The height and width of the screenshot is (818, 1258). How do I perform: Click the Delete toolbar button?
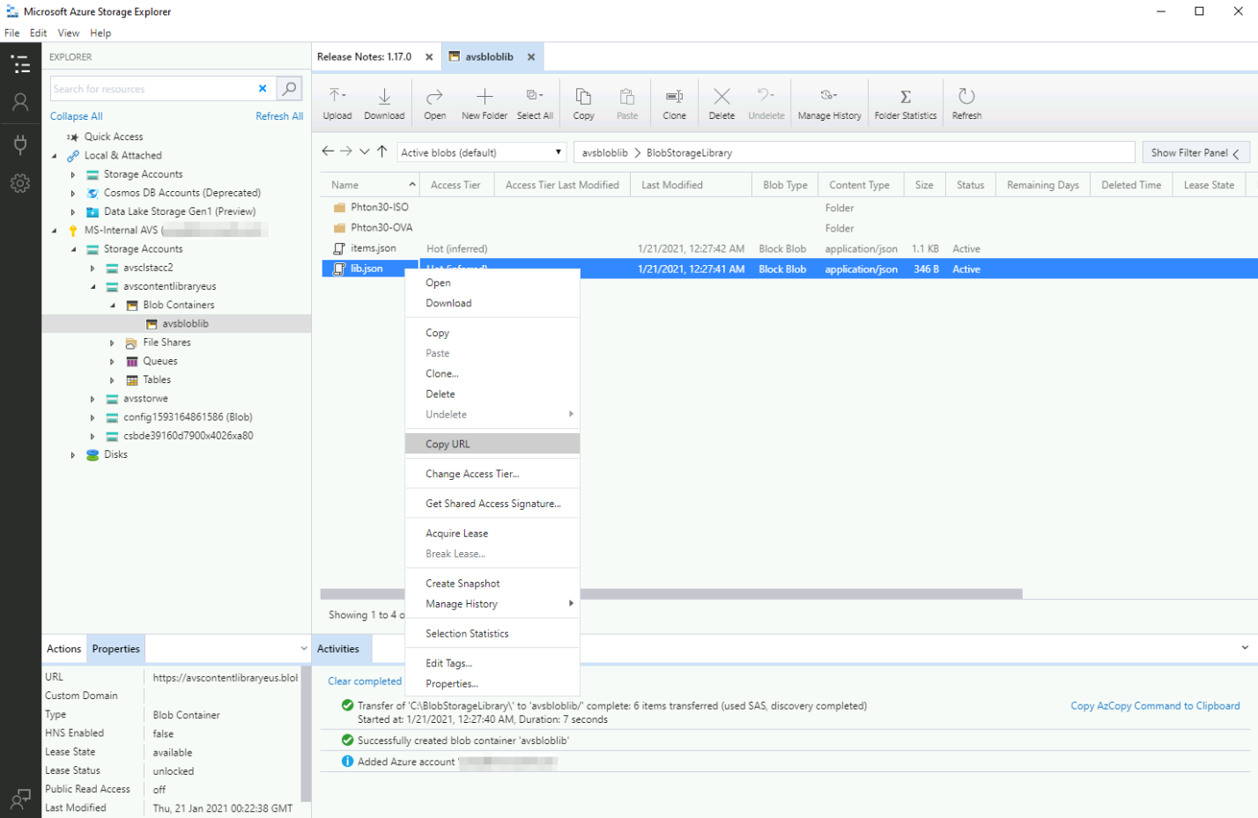pyautogui.click(x=721, y=104)
